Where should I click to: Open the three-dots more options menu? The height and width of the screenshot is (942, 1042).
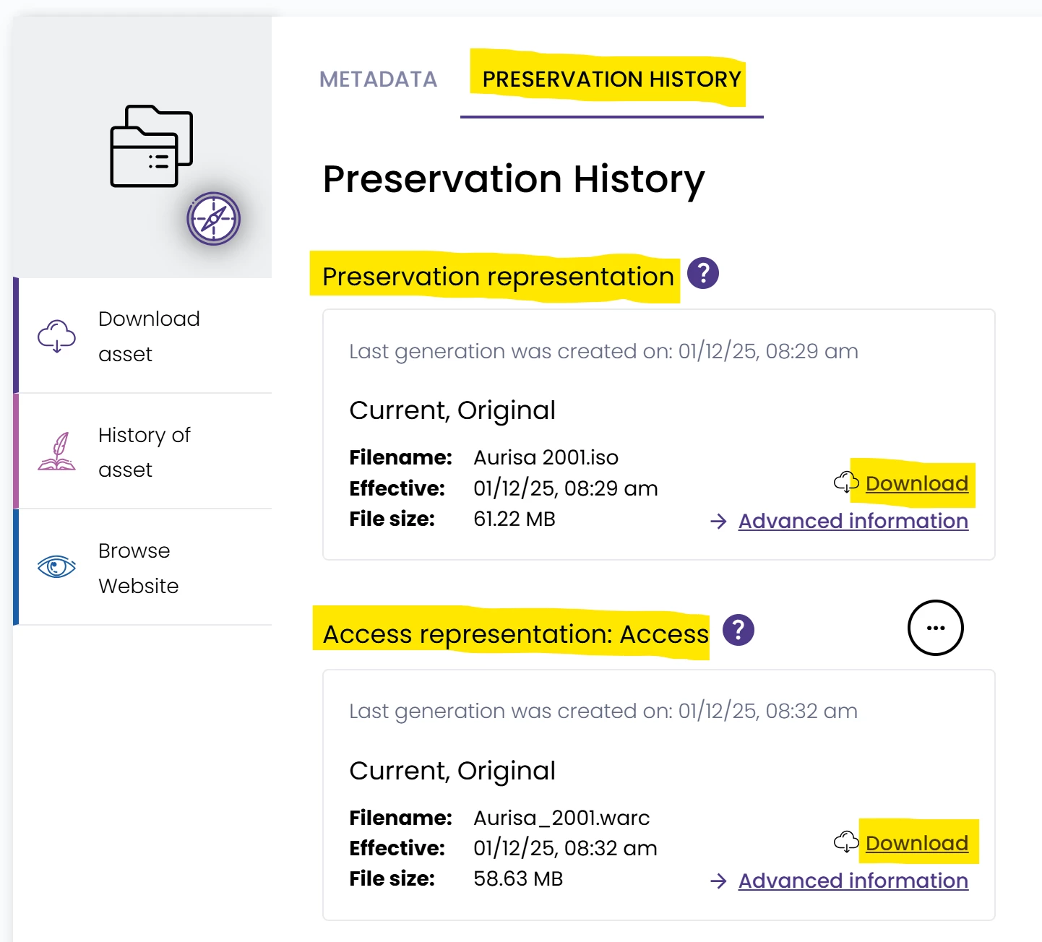(x=935, y=628)
